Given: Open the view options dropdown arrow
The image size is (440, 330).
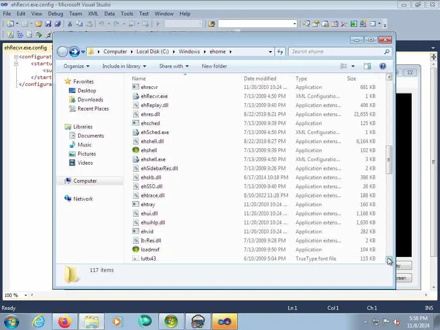Looking at the screenshot, I should (x=353, y=66).
